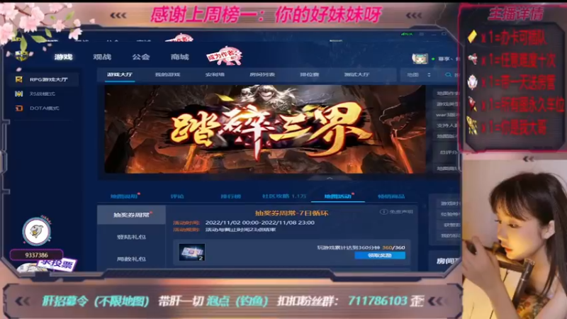
Task: Select the 安利墙 sub-tab
Action: 215,74
